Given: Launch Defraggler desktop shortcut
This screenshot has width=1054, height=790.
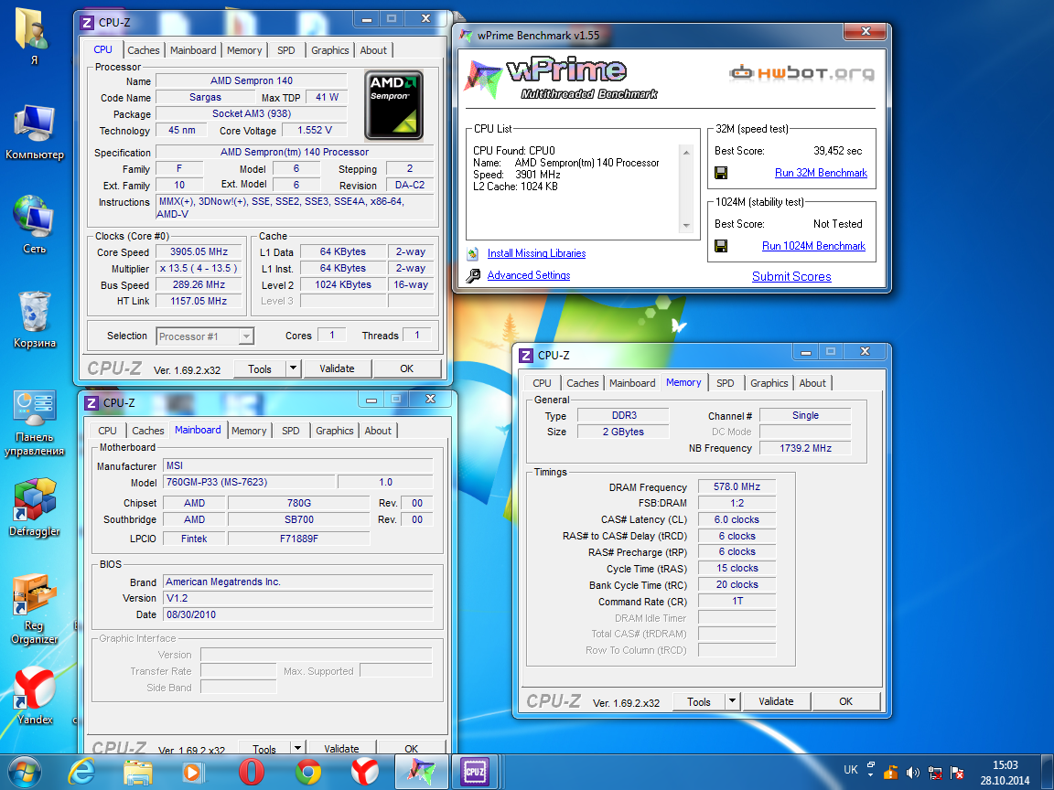Looking at the screenshot, I should [34, 507].
